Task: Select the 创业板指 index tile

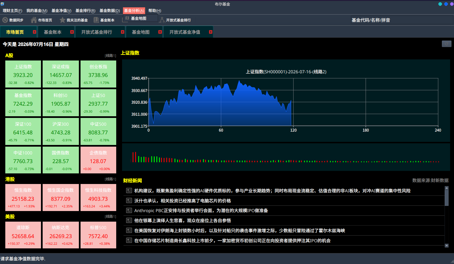Action: [98, 74]
